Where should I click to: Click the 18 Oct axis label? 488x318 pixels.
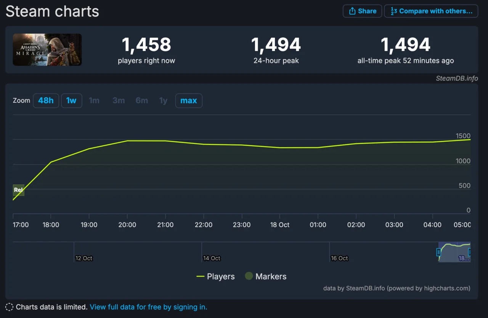coord(280,225)
